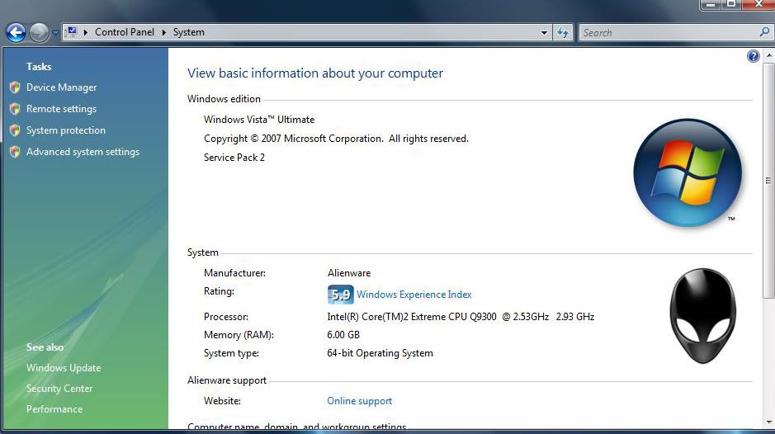Click the 6.00 GB memory value
Viewport: 775px width, 434px height.
pos(343,335)
